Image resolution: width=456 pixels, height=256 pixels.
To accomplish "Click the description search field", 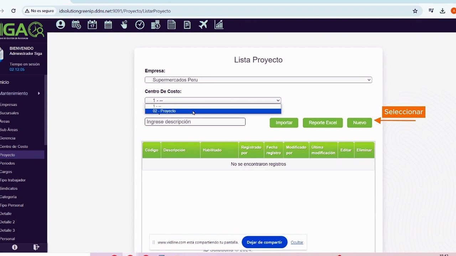I will (x=195, y=122).
